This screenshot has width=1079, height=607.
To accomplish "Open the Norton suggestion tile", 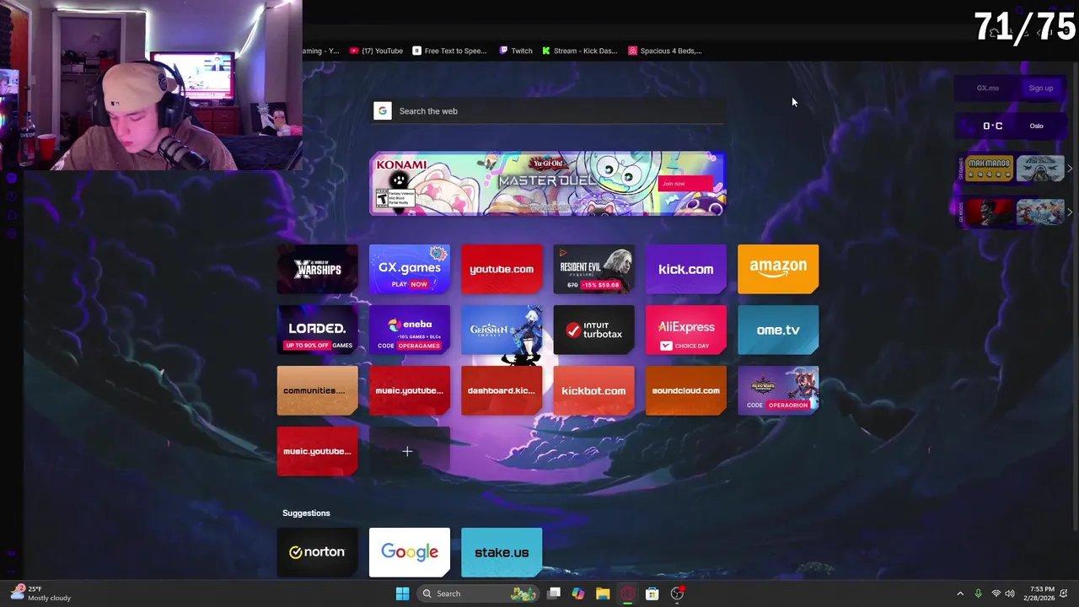I will tap(317, 552).
